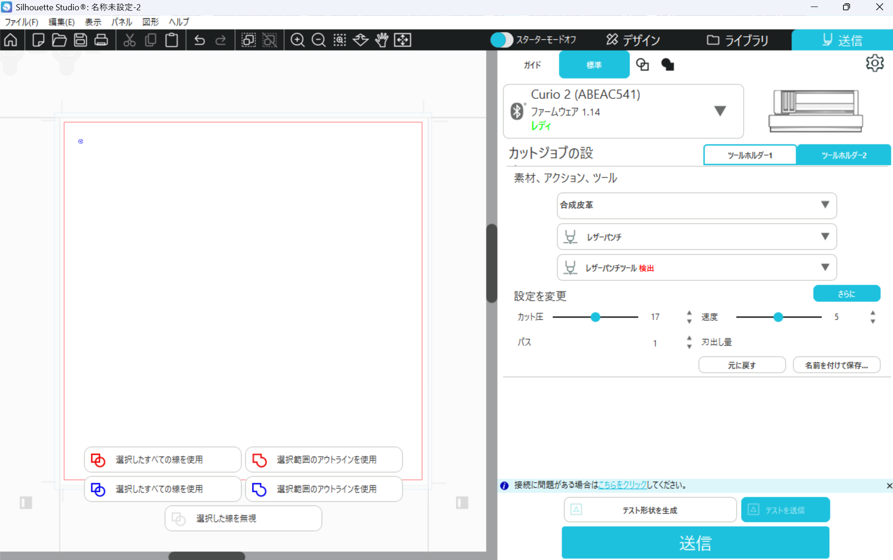The height and width of the screenshot is (560, 893).
Task: Go to the Home screen icon
Action: [x=11, y=40]
